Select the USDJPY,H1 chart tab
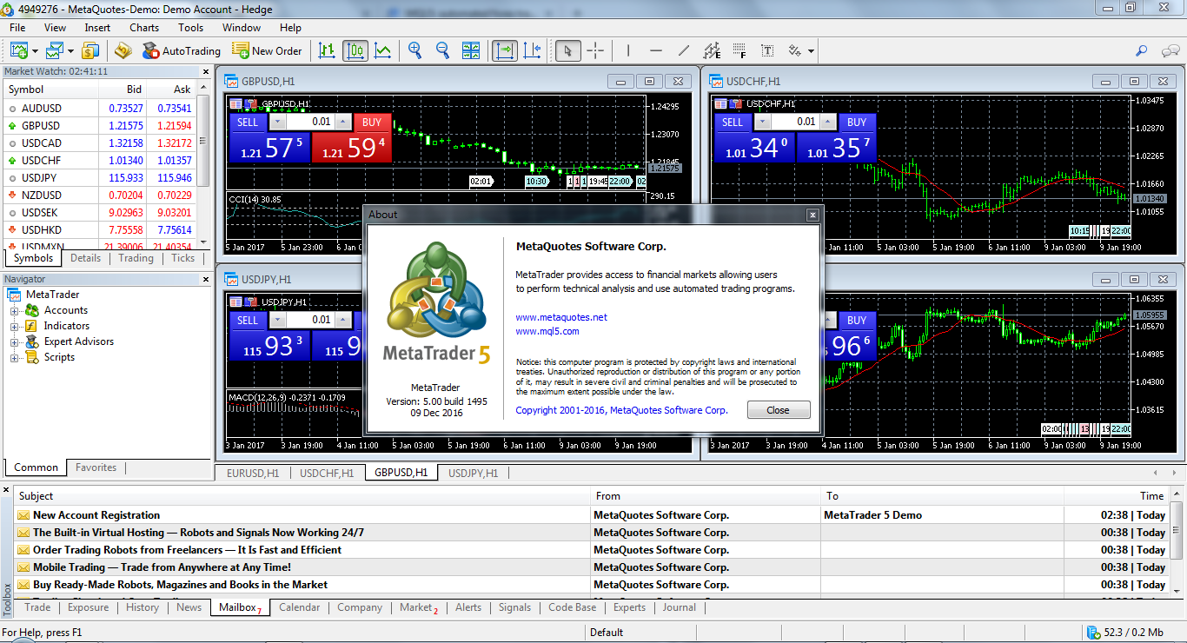Image resolution: width=1187 pixels, height=643 pixels. (x=473, y=474)
